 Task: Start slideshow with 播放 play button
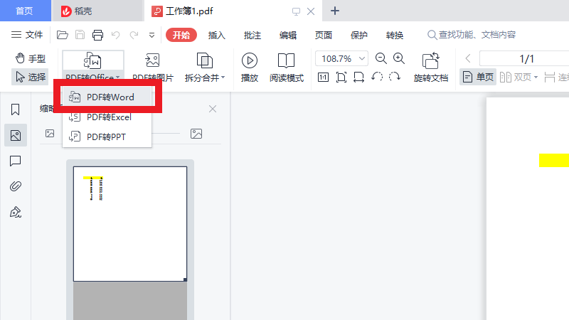click(x=250, y=67)
